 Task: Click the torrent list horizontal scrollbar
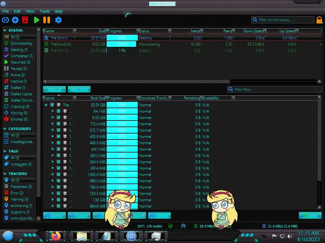click(x=138, y=81)
